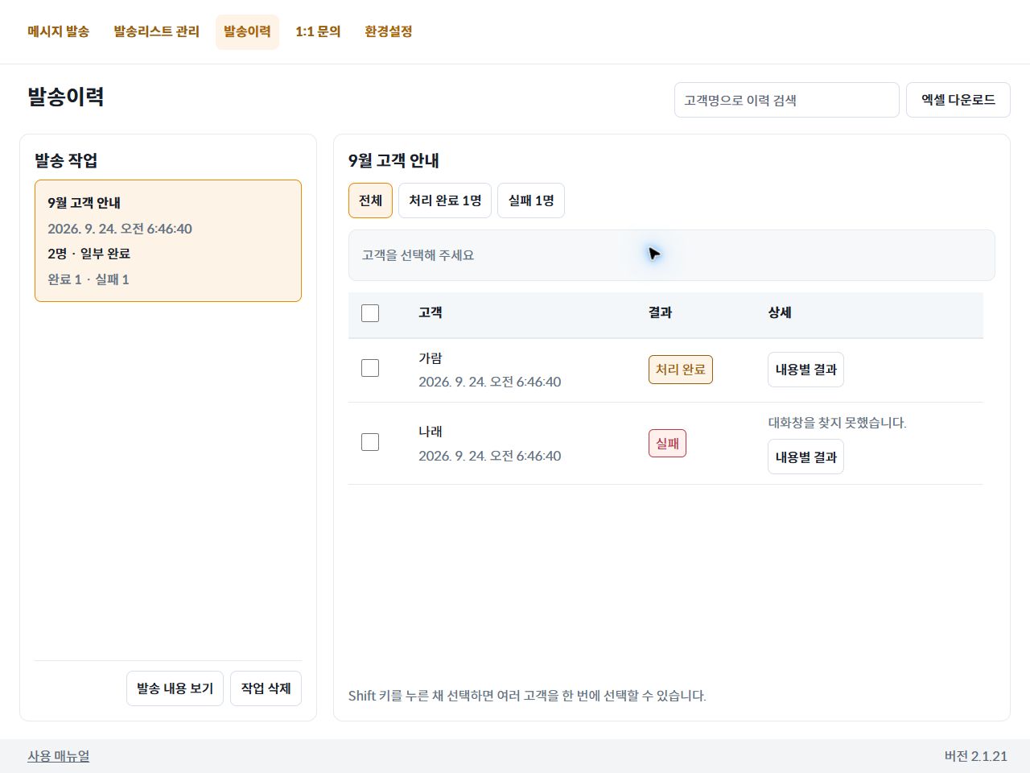This screenshot has width=1030, height=773.
Task: Click the 엑셀 다운로드 button
Action: coord(958,100)
